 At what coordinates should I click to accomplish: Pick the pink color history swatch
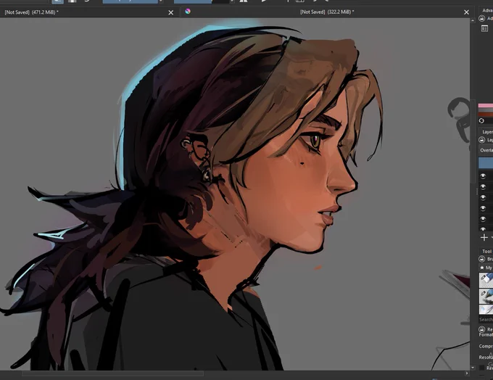[x=486, y=106]
